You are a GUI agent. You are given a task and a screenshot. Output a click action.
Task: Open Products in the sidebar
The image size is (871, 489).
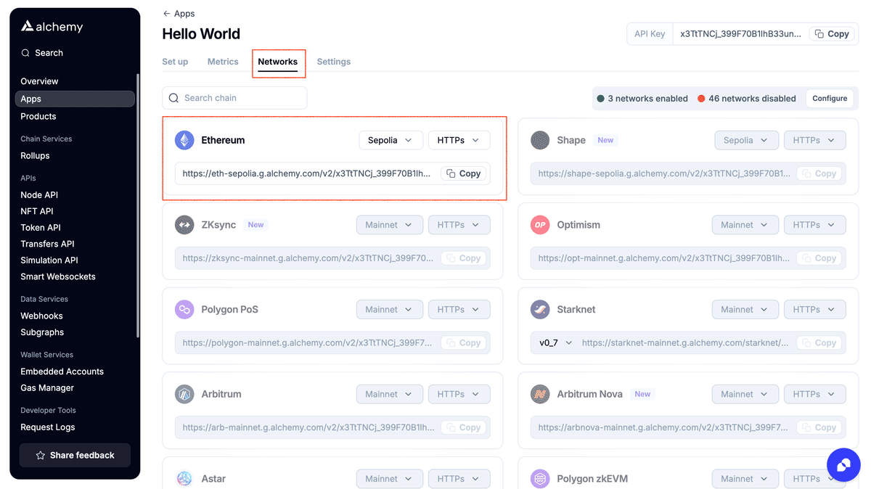tap(38, 116)
